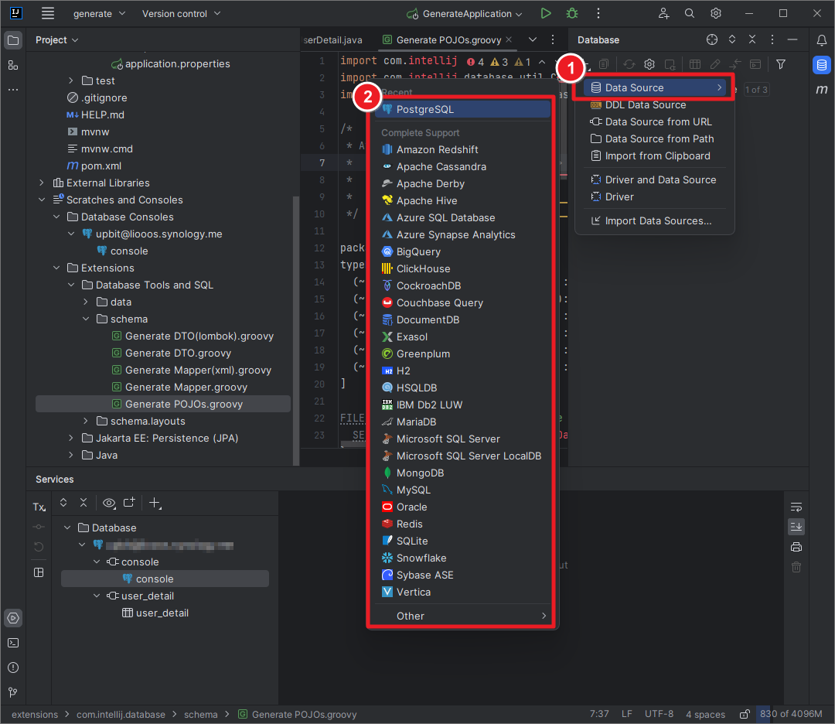Click the Services add service plus icon

pos(155,503)
